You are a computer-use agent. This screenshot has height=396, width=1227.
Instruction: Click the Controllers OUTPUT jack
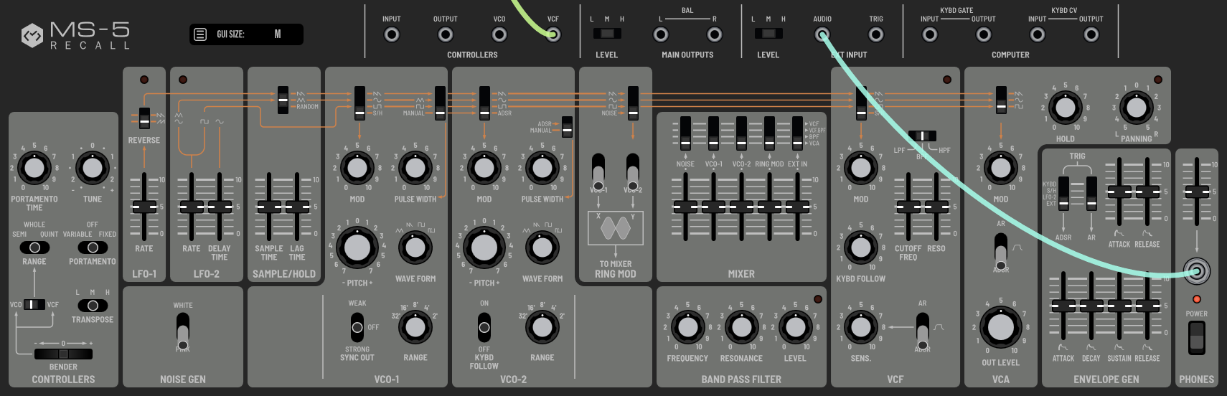(446, 34)
